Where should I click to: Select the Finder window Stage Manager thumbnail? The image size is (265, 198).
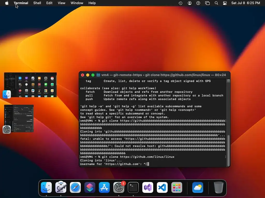[x=31, y=85]
